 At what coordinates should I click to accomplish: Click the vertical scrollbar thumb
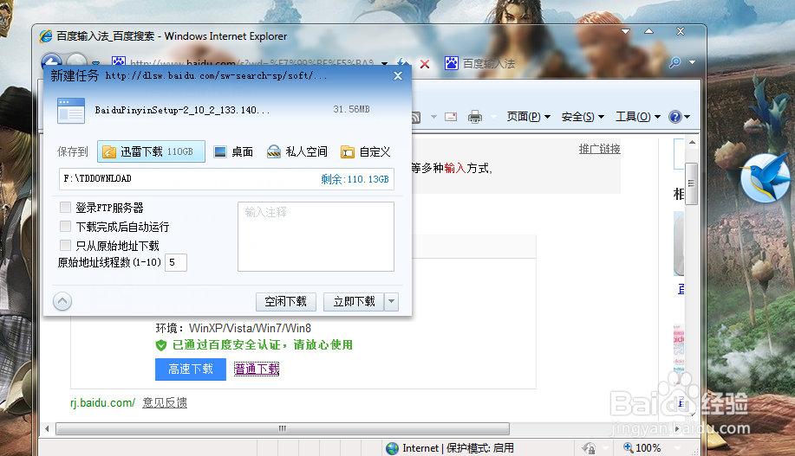tap(692, 183)
